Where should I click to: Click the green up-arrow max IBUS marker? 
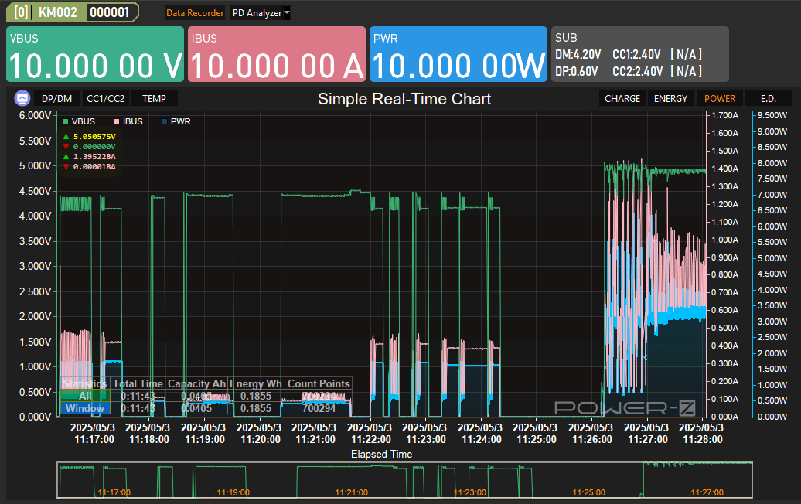[66, 157]
